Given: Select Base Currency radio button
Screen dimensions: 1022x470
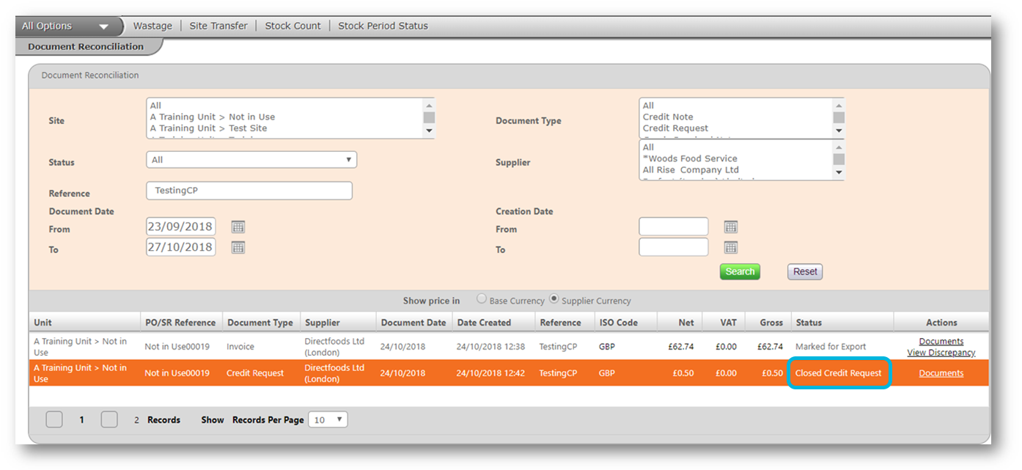Looking at the screenshot, I should pyautogui.click(x=482, y=299).
